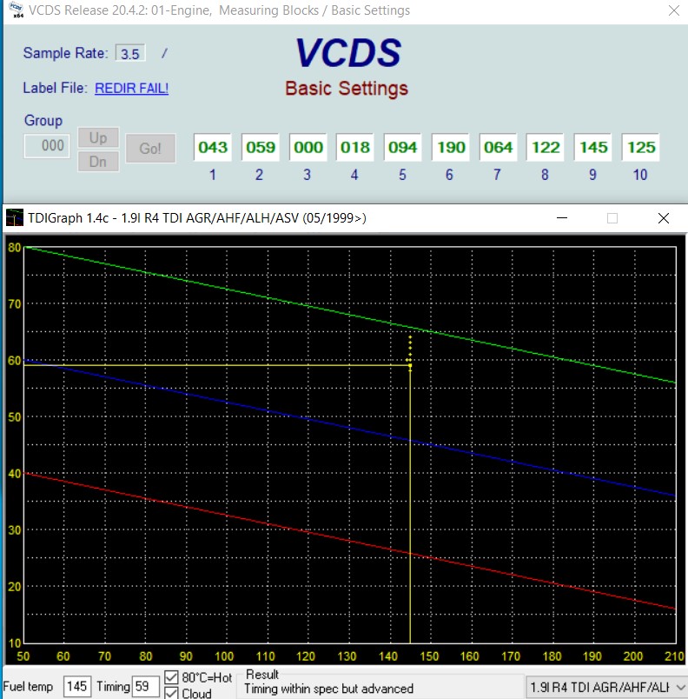Click the Fuel temp input field
Viewport: 688px width, 699px height.
tap(76, 687)
